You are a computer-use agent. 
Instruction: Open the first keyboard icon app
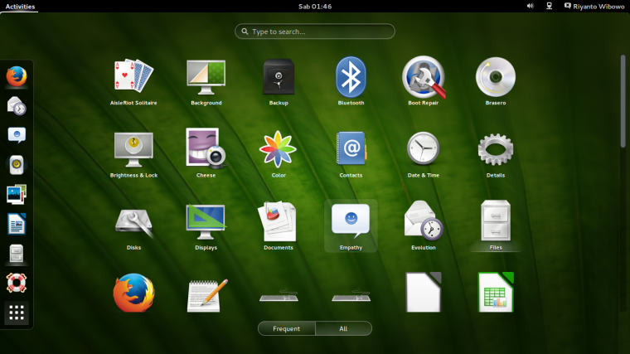[x=279, y=296]
